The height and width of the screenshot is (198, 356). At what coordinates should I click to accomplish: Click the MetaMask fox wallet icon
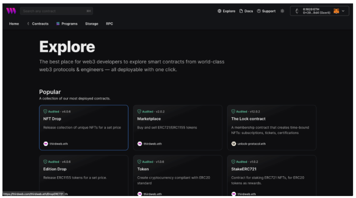[x=336, y=11]
